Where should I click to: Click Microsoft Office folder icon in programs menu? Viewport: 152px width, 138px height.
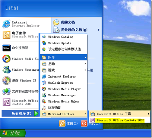[44, 114]
